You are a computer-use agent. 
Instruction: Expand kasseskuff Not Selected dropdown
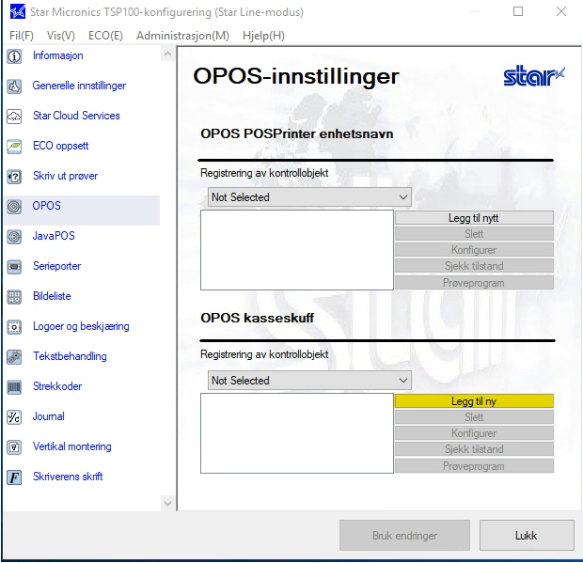point(309,381)
